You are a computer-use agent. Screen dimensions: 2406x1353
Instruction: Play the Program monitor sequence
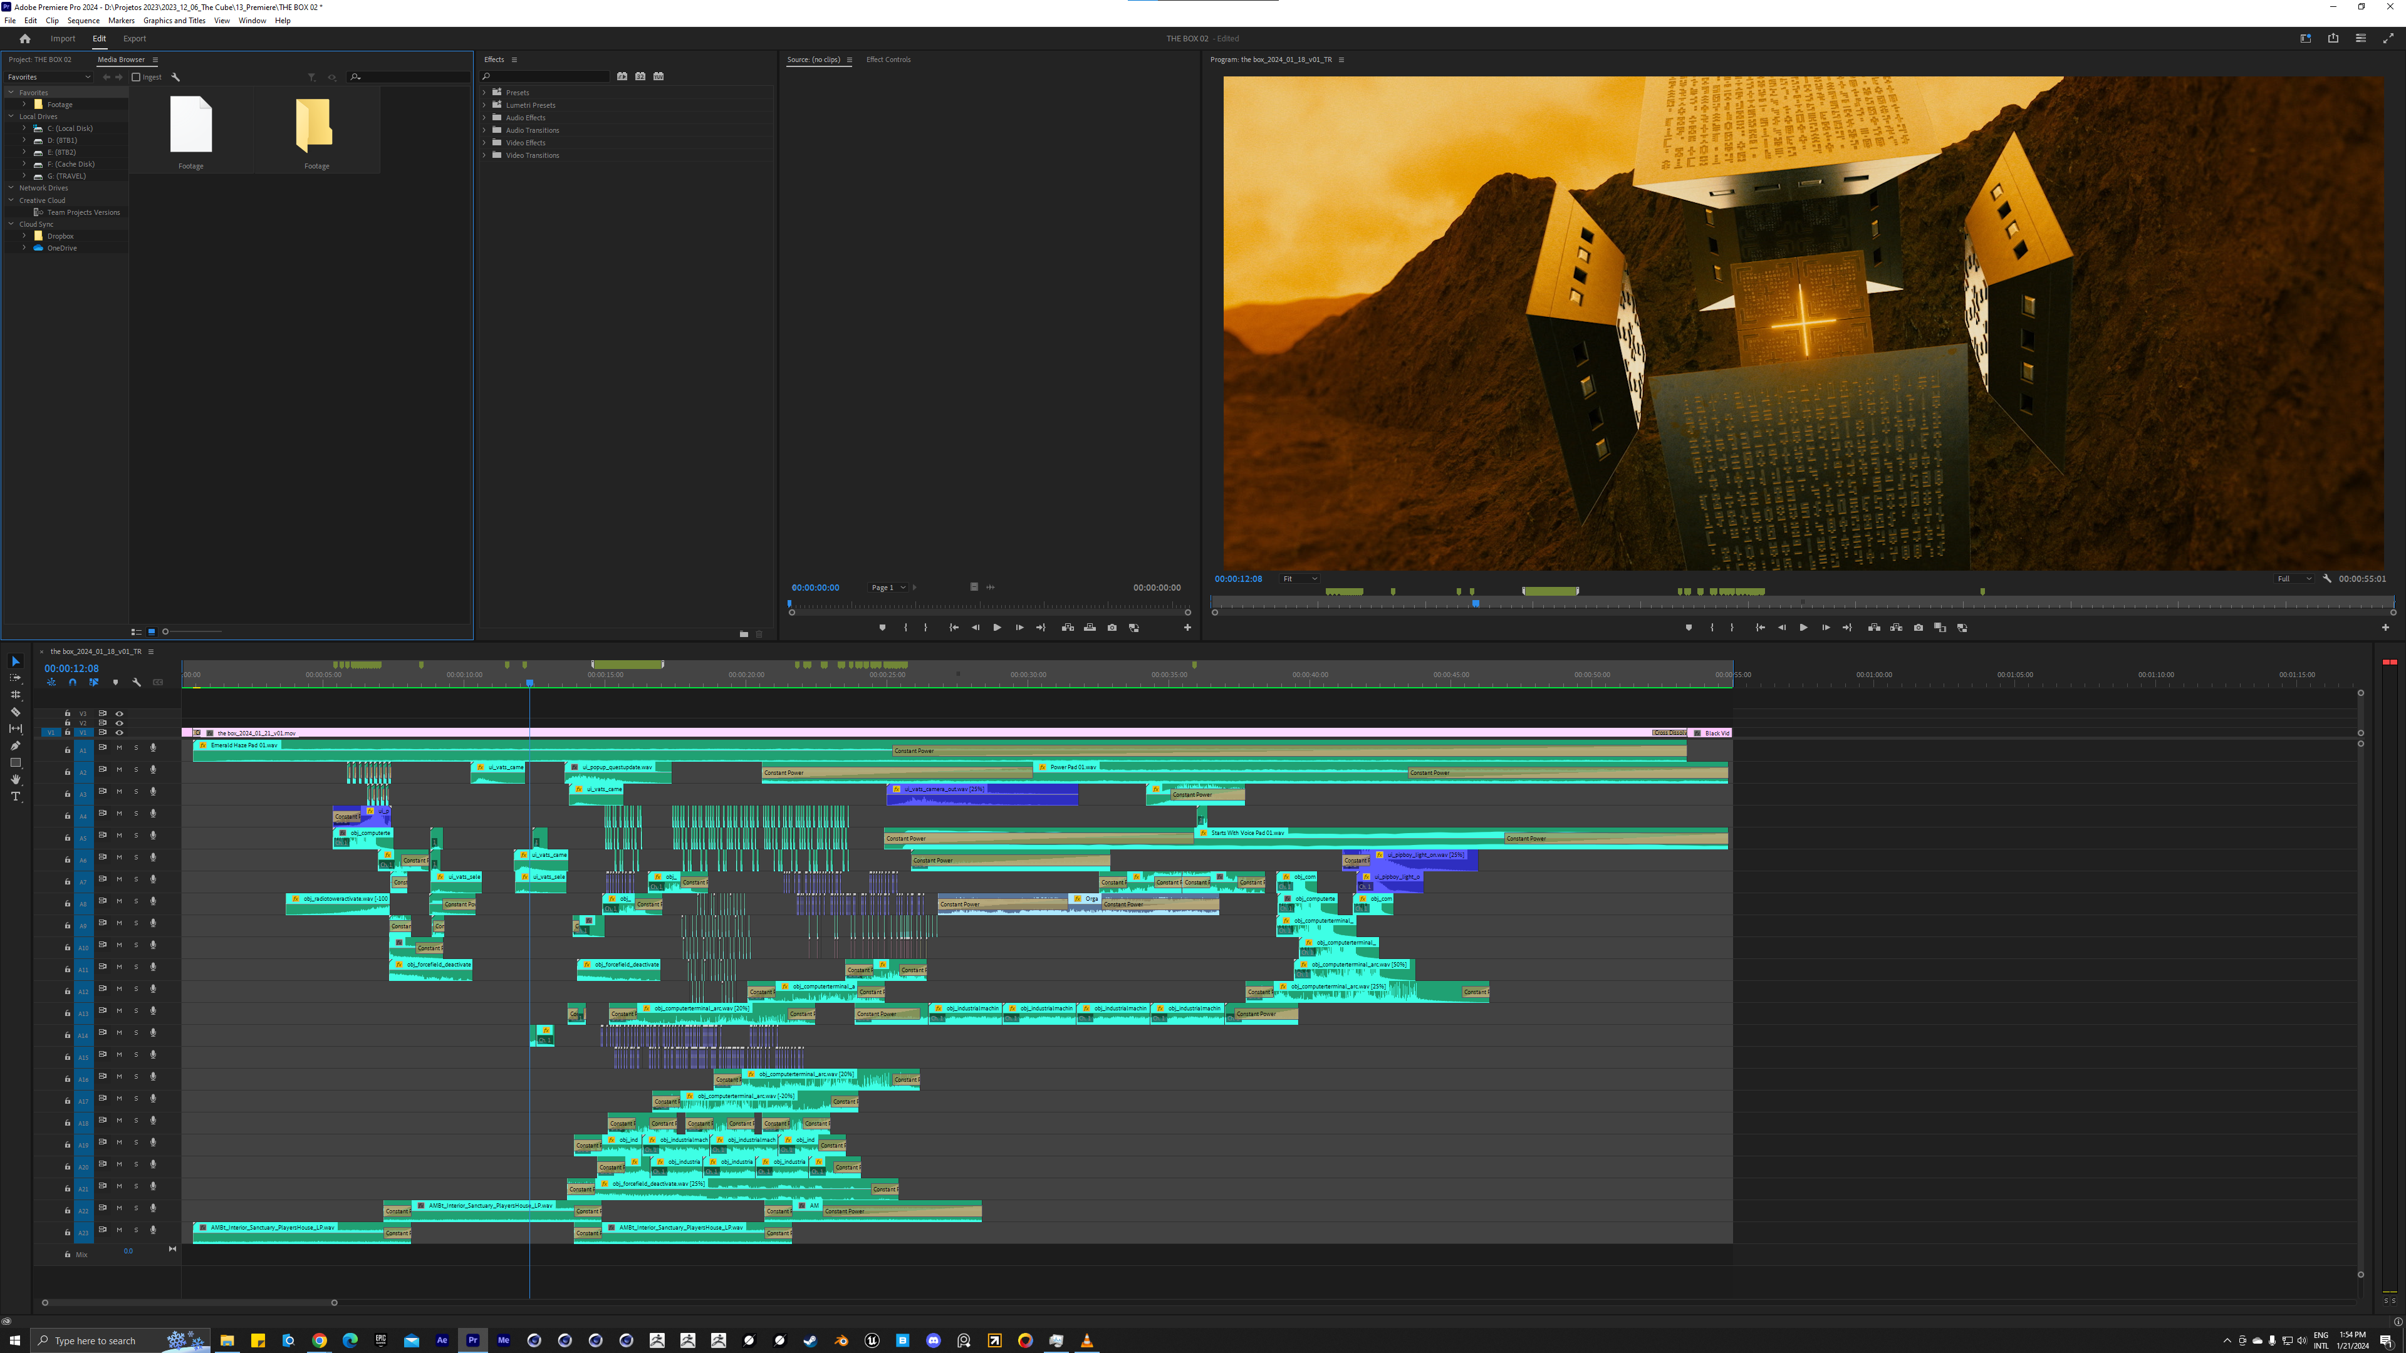point(1804,628)
